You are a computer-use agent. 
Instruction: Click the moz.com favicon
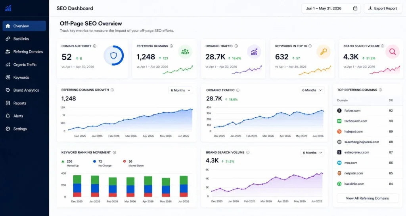(339, 163)
